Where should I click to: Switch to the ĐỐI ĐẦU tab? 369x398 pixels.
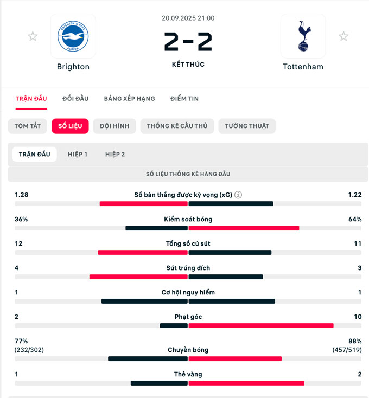click(75, 99)
